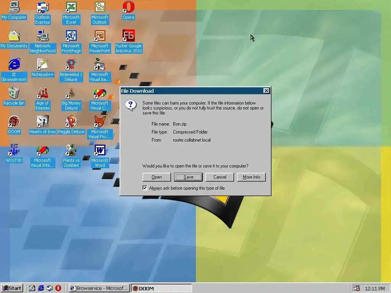Click Open in File Download dialog

point(157,177)
